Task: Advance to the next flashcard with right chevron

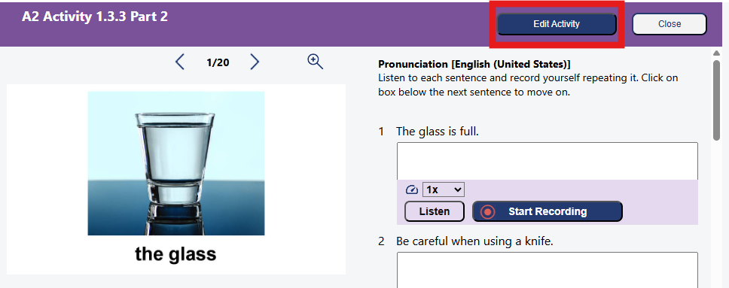Action: click(255, 62)
